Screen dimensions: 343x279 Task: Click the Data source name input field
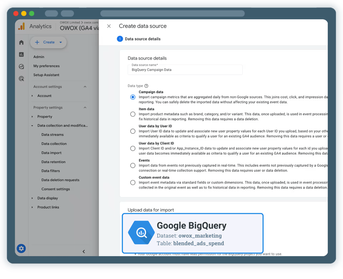(185, 70)
